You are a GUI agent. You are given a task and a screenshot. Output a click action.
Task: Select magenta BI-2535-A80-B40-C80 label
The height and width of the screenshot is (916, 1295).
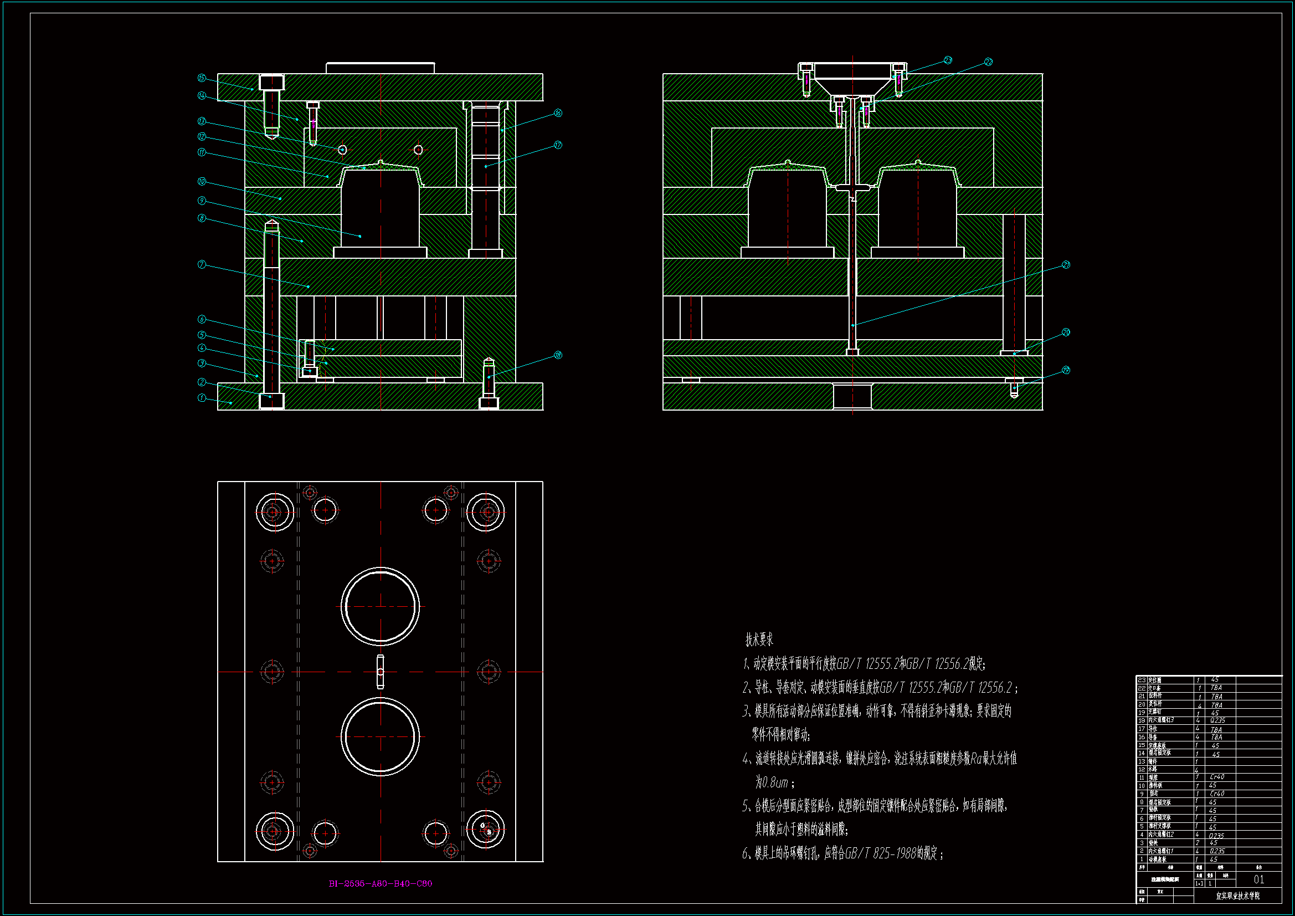point(380,883)
